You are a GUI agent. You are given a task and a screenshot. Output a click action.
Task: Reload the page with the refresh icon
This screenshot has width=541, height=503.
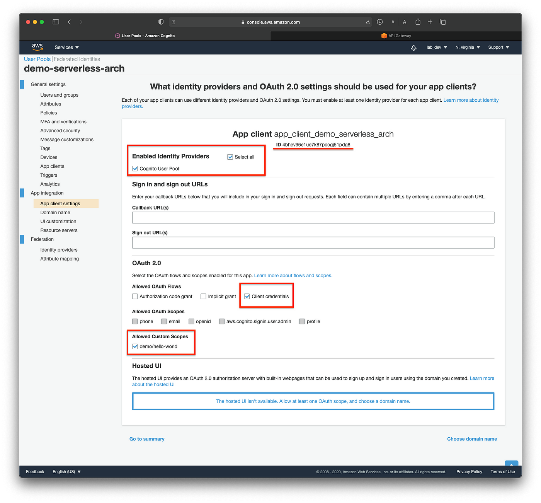(x=368, y=22)
